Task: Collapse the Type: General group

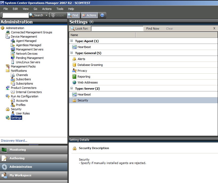Action: click(x=72, y=53)
